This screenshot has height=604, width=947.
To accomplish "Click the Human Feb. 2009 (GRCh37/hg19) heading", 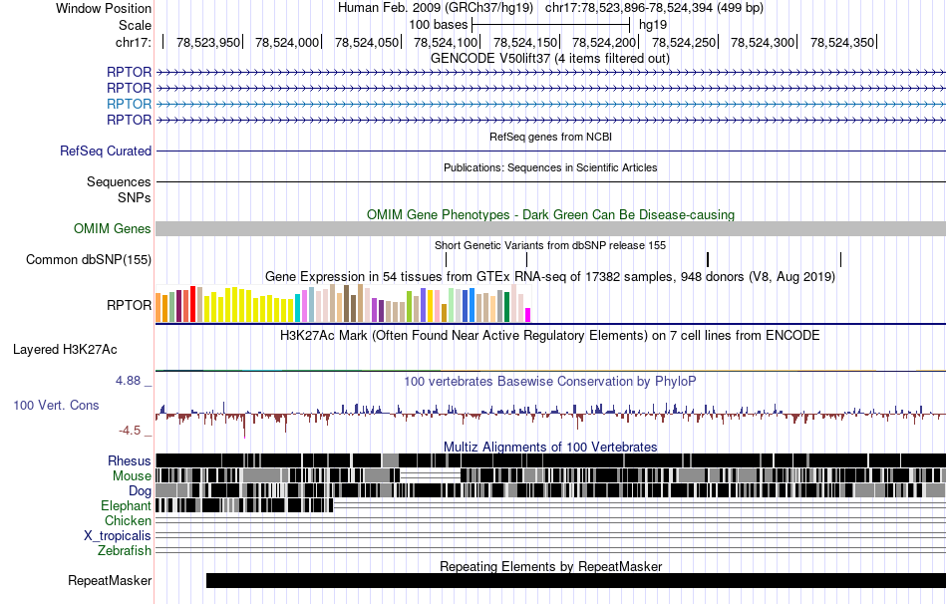I will [x=436, y=8].
